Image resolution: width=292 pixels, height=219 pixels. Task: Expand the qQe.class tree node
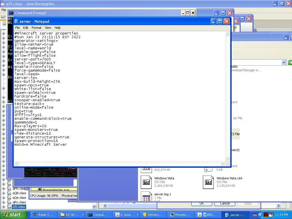(3, 198)
